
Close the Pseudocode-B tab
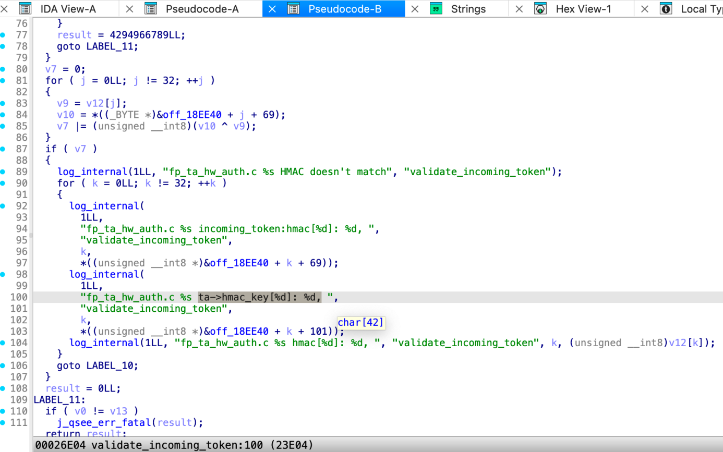coord(272,9)
